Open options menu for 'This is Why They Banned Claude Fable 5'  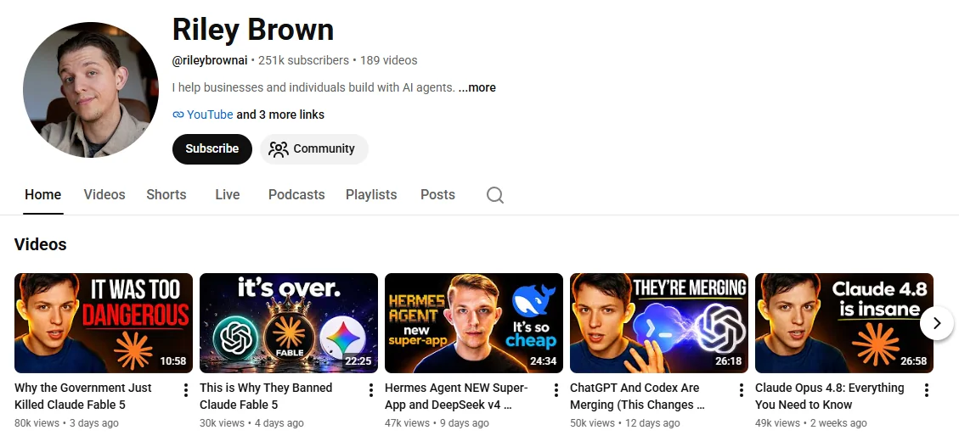click(371, 390)
